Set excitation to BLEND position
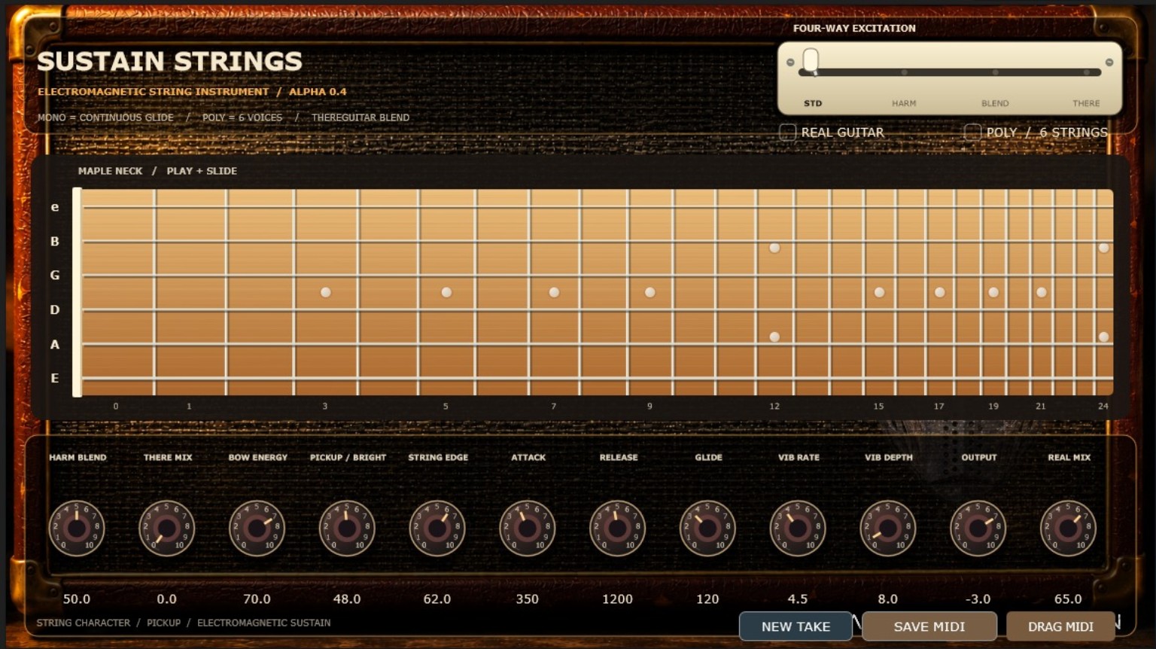 [x=995, y=72]
